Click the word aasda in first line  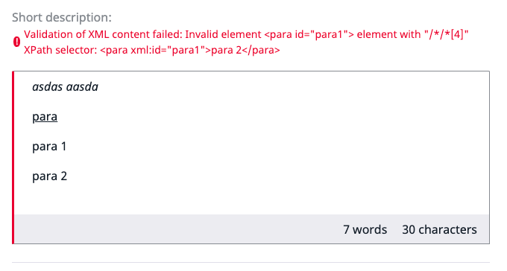[x=82, y=87]
